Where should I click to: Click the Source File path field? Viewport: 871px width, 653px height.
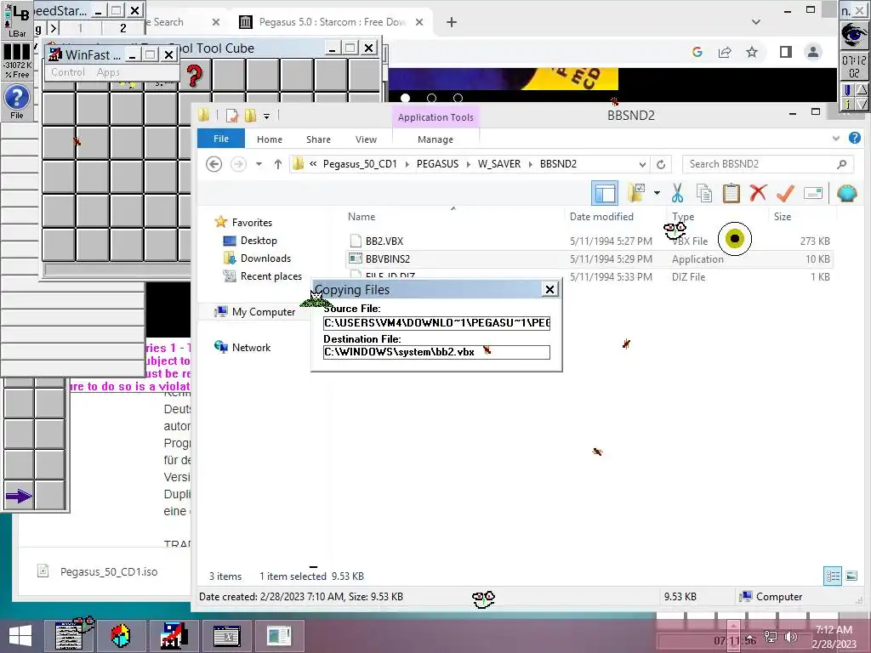(436, 322)
